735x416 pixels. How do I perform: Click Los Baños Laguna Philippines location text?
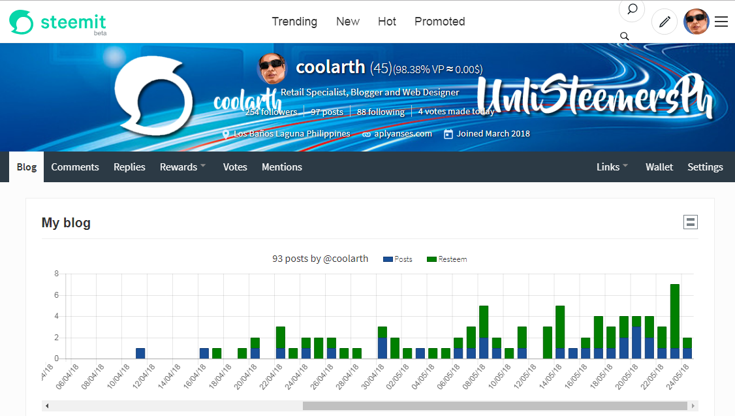pos(292,134)
